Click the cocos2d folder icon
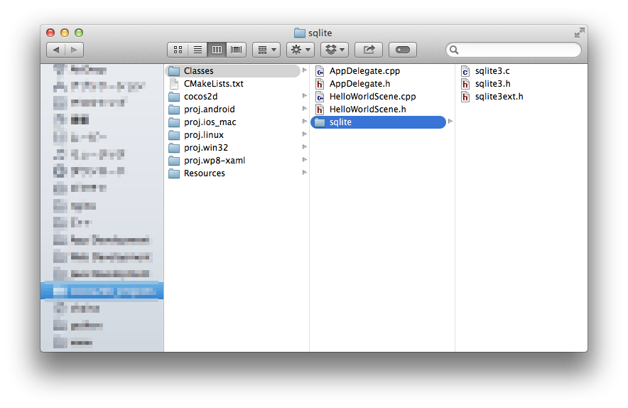Viewport: 628px width, 408px height. pos(174,97)
